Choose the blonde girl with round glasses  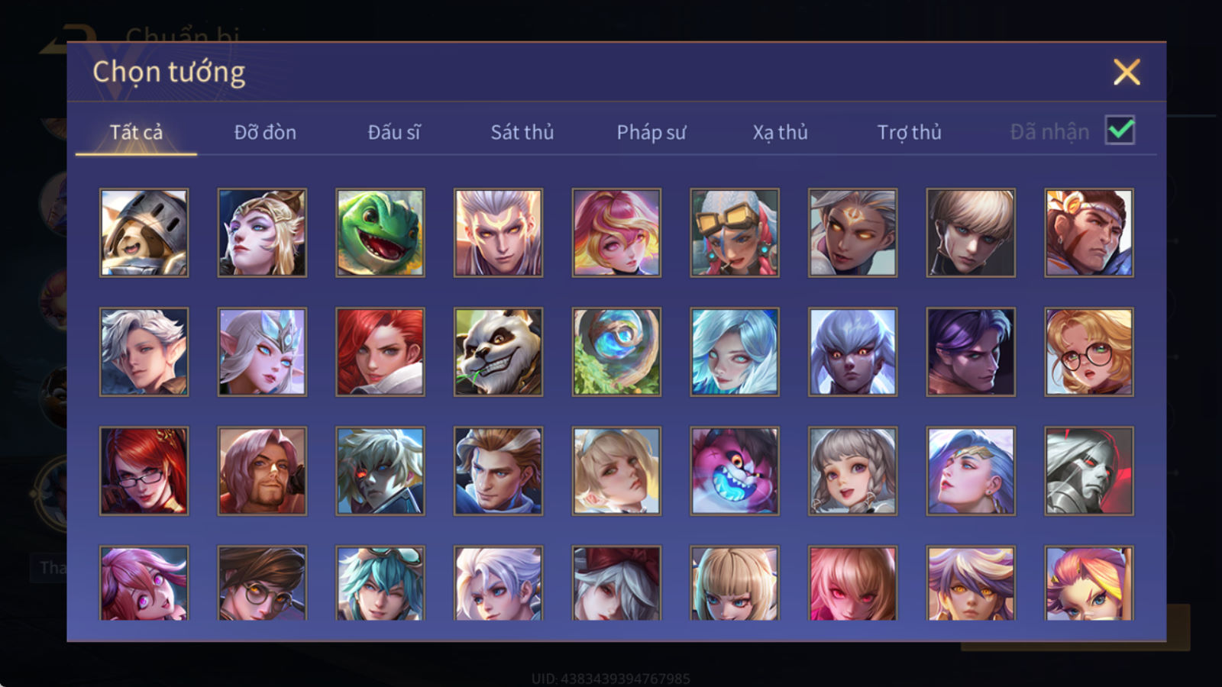point(1089,352)
